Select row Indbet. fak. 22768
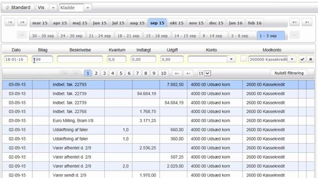318x178 pixels. pyautogui.click(x=159, y=112)
